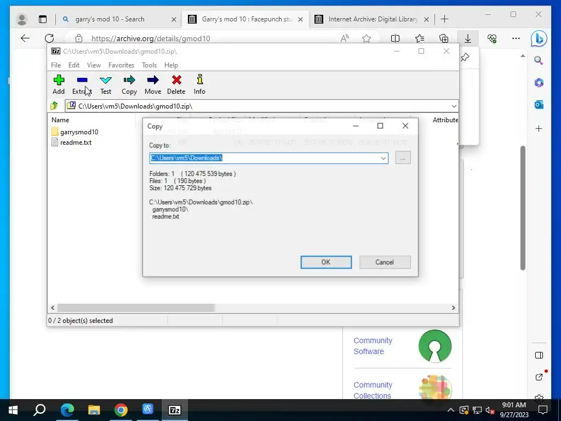Open the Windows Start menu
561x421 pixels.
click(13, 410)
